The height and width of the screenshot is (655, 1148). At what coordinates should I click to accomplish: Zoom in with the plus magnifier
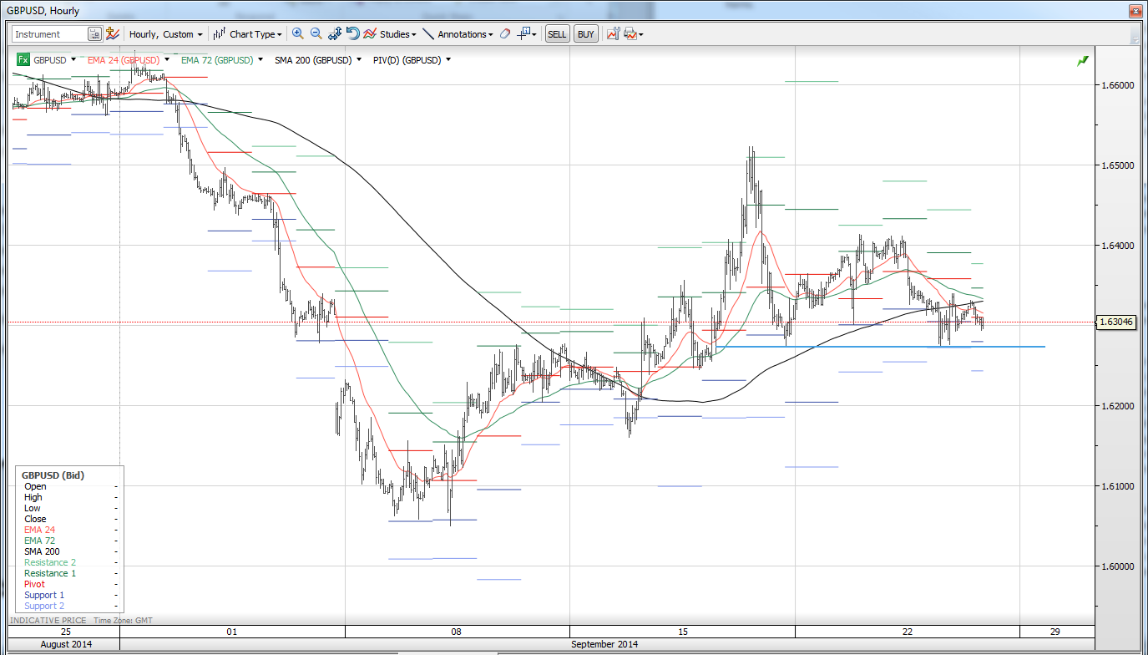coord(297,34)
